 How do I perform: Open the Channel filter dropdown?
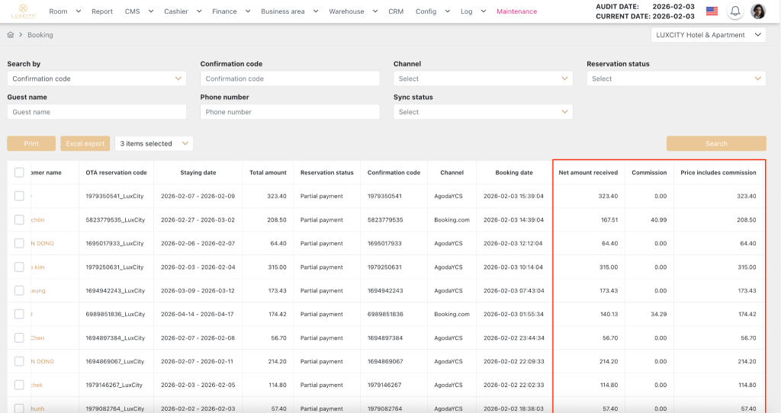click(483, 78)
